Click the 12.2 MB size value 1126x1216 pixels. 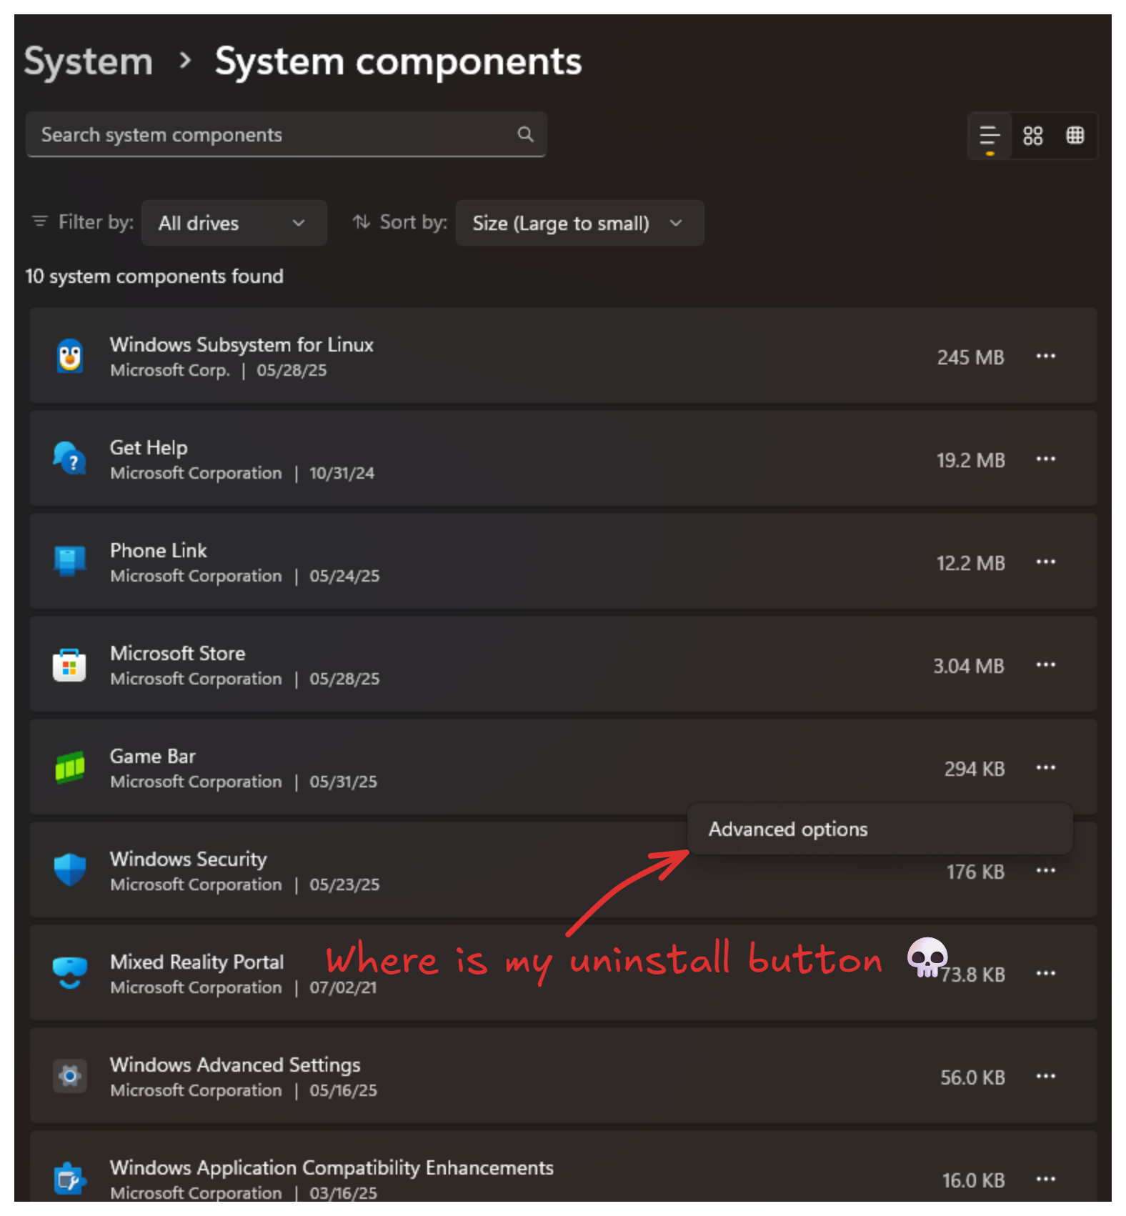point(970,563)
